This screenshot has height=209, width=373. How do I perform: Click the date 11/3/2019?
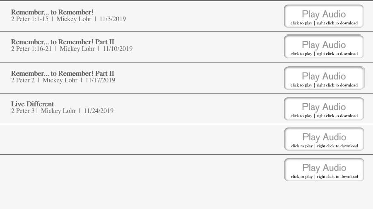[113, 19]
